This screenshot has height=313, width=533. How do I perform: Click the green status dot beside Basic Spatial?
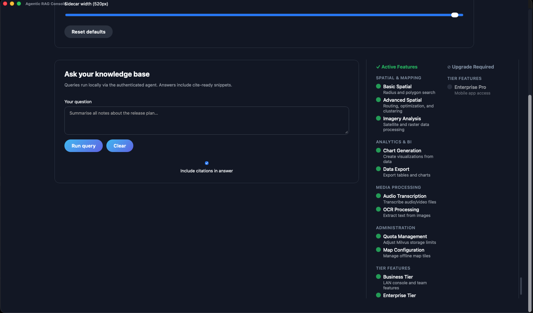pyautogui.click(x=378, y=86)
